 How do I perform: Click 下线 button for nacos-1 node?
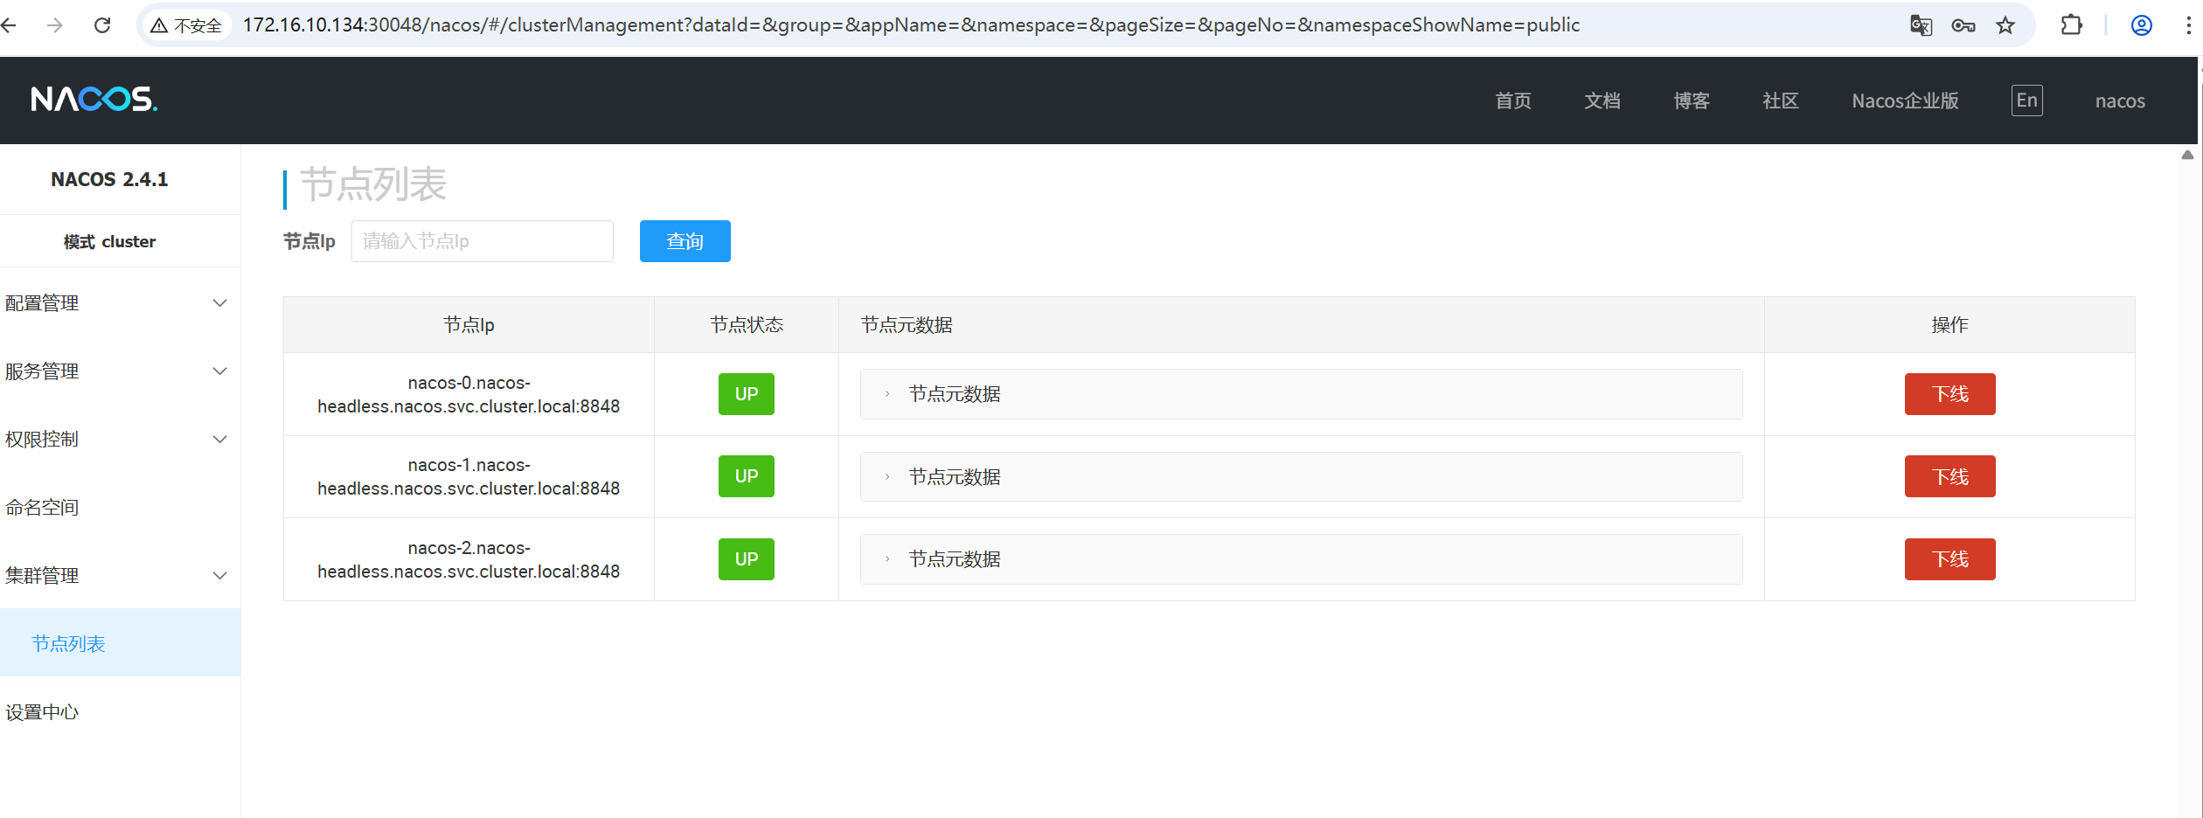(1949, 477)
